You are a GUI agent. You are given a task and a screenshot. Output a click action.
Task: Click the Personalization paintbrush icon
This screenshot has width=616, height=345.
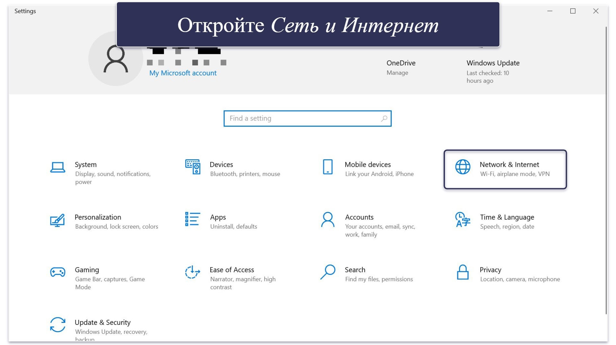[57, 220]
